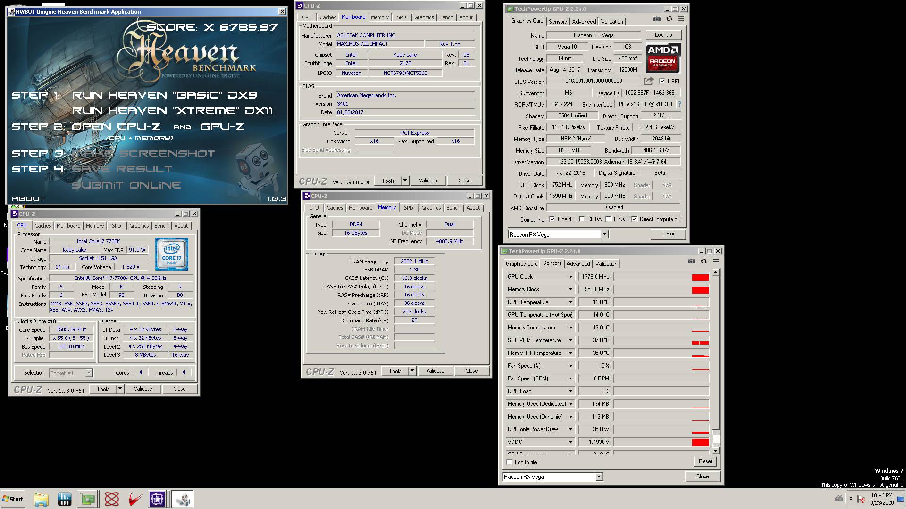Enable the Log to file checkbox
This screenshot has width=906, height=509.
tap(509, 462)
